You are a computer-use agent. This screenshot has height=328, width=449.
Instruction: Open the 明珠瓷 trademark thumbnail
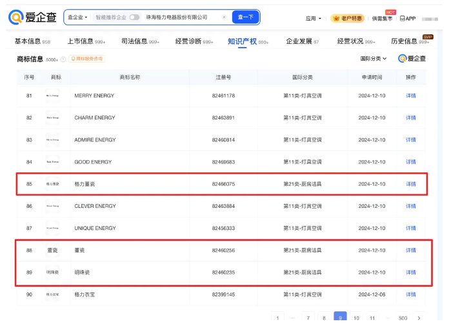[52, 272]
